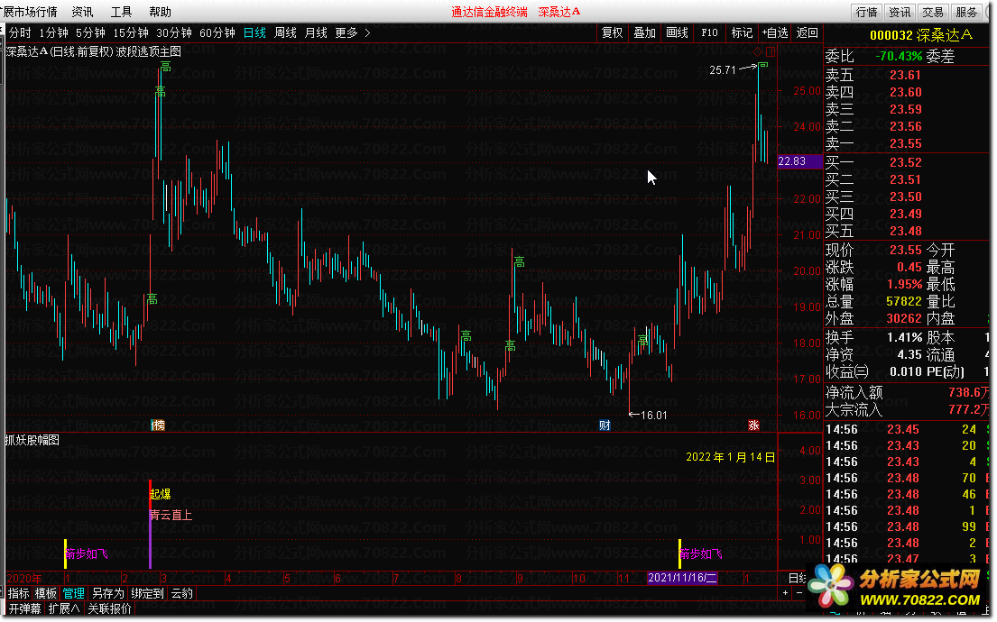Image resolution: width=997 pixels, height=622 pixels.
Task: Select the 日线 daily period
Action: click(x=254, y=32)
